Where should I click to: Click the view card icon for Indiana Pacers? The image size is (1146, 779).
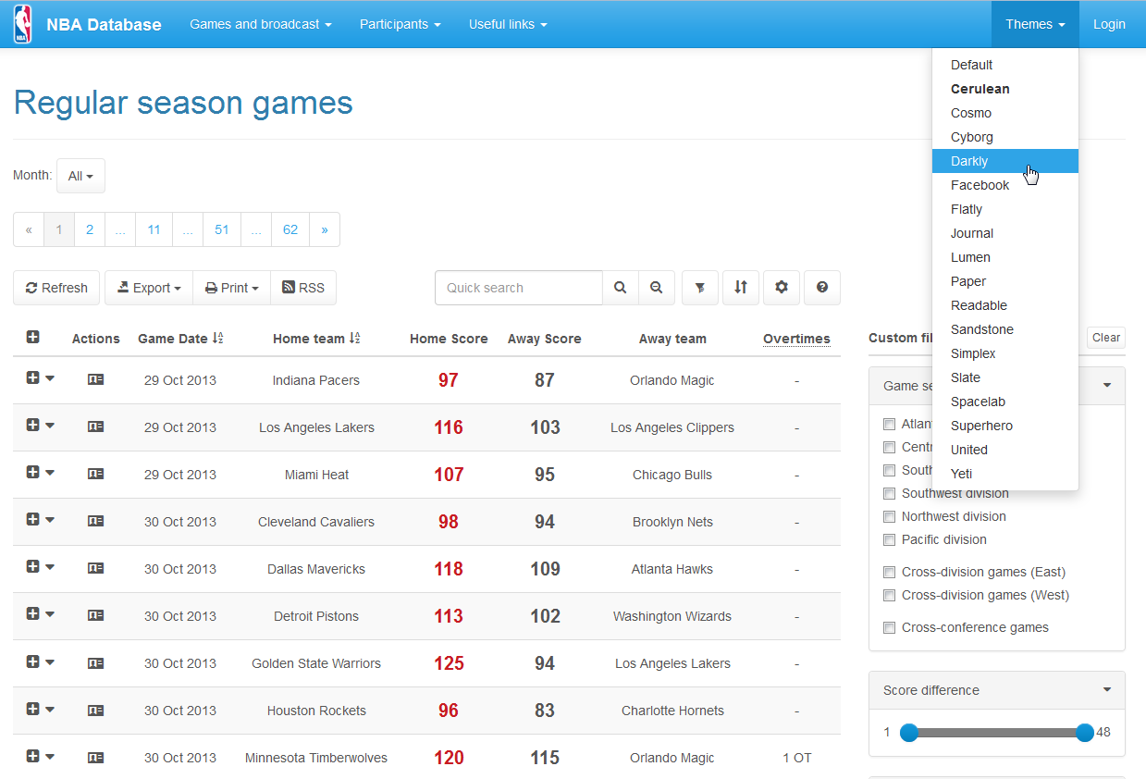95,379
